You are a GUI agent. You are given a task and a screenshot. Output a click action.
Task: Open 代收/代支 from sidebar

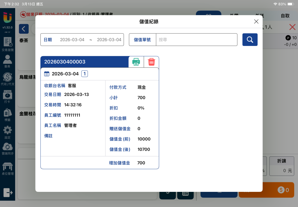pyautogui.click(x=8, y=79)
